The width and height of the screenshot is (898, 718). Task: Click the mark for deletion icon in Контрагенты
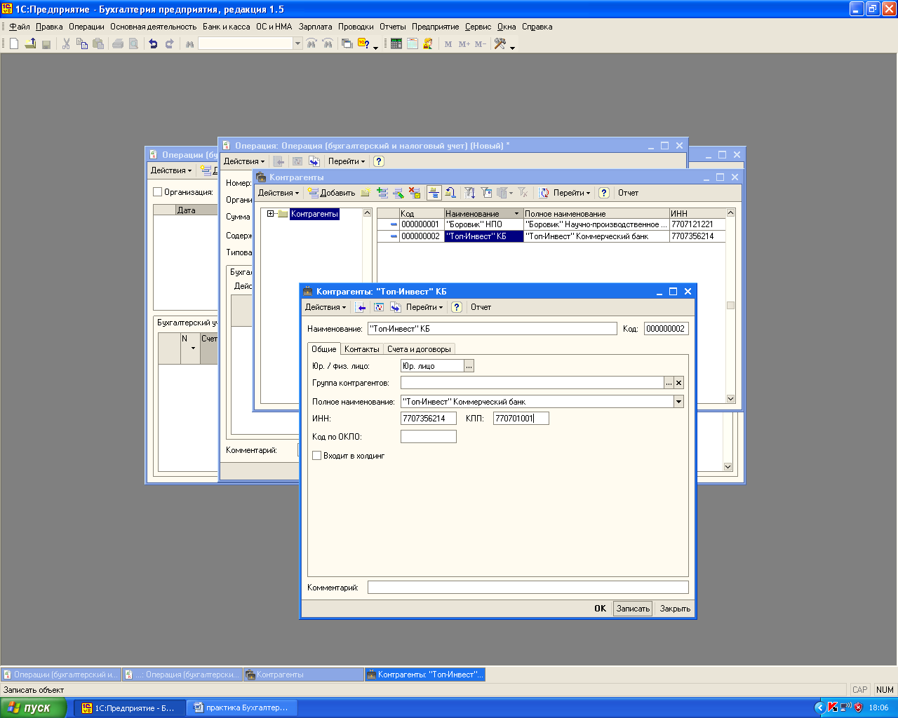coord(415,193)
